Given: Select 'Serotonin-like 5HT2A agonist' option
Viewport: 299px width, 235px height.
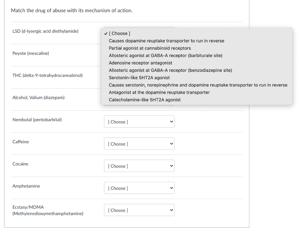Looking at the screenshot, I should [139, 78].
